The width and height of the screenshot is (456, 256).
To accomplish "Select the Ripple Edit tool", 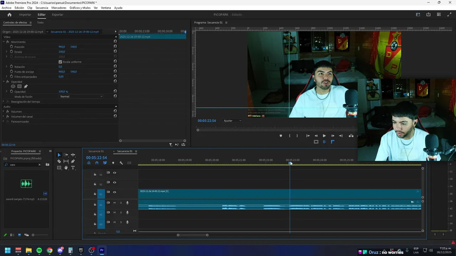I will click(73, 155).
